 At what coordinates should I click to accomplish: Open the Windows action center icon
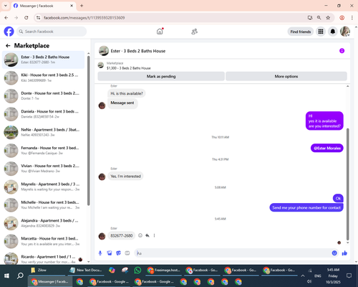pos(349,276)
